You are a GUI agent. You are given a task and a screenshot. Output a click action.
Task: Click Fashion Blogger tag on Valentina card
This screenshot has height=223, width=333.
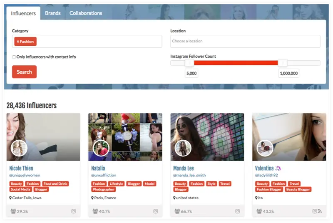[x=269, y=189]
